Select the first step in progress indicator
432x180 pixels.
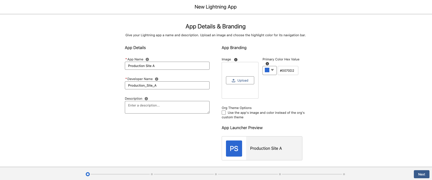pyautogui.click(x=88, y=174)
